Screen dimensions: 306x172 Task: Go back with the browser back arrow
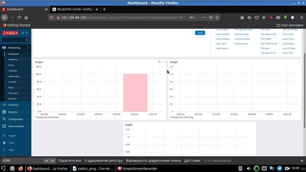coord(4,18)
